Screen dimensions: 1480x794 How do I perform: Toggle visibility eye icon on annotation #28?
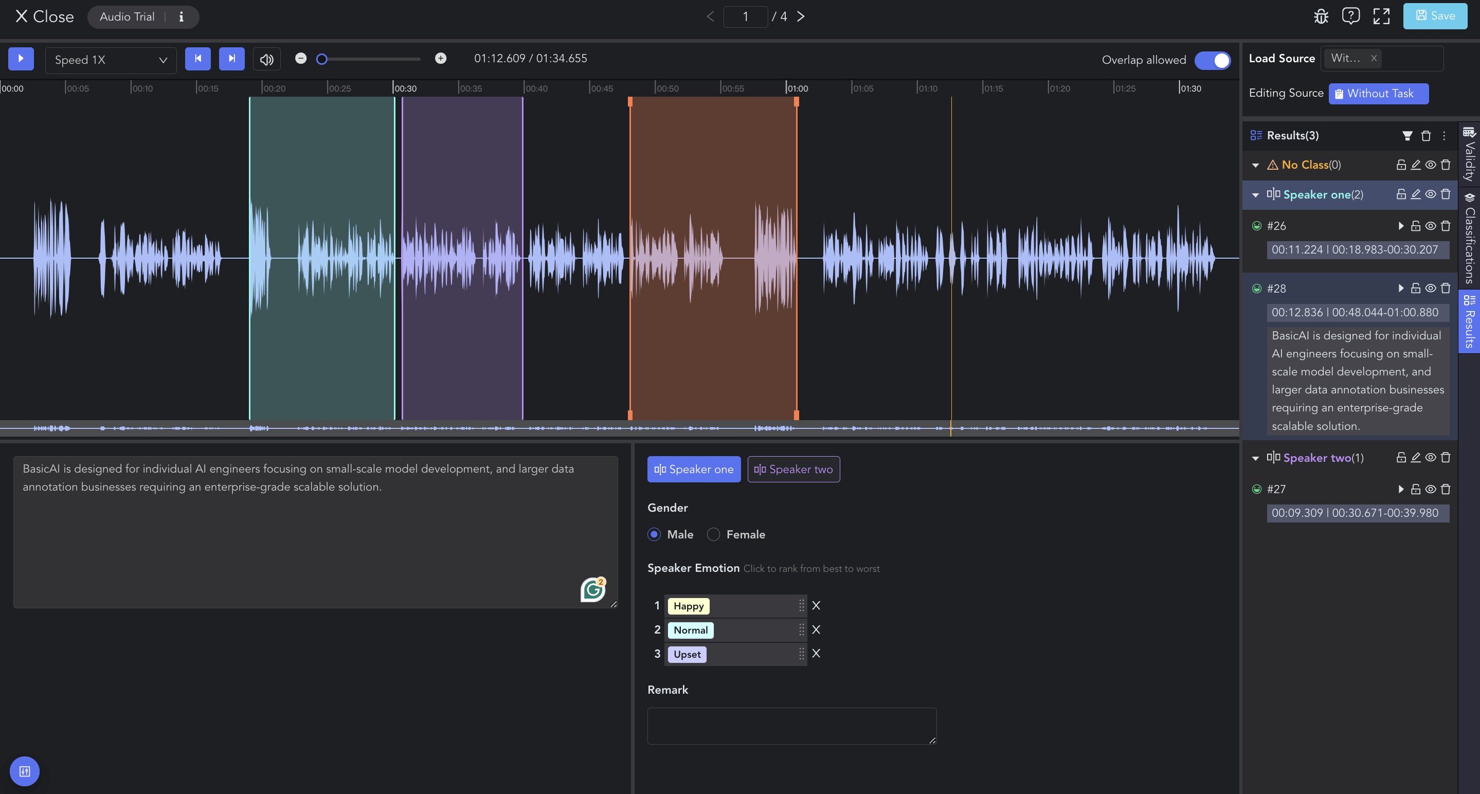1430,288
